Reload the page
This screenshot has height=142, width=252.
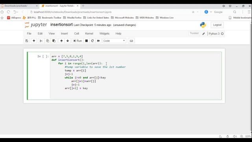coord(9,12)
